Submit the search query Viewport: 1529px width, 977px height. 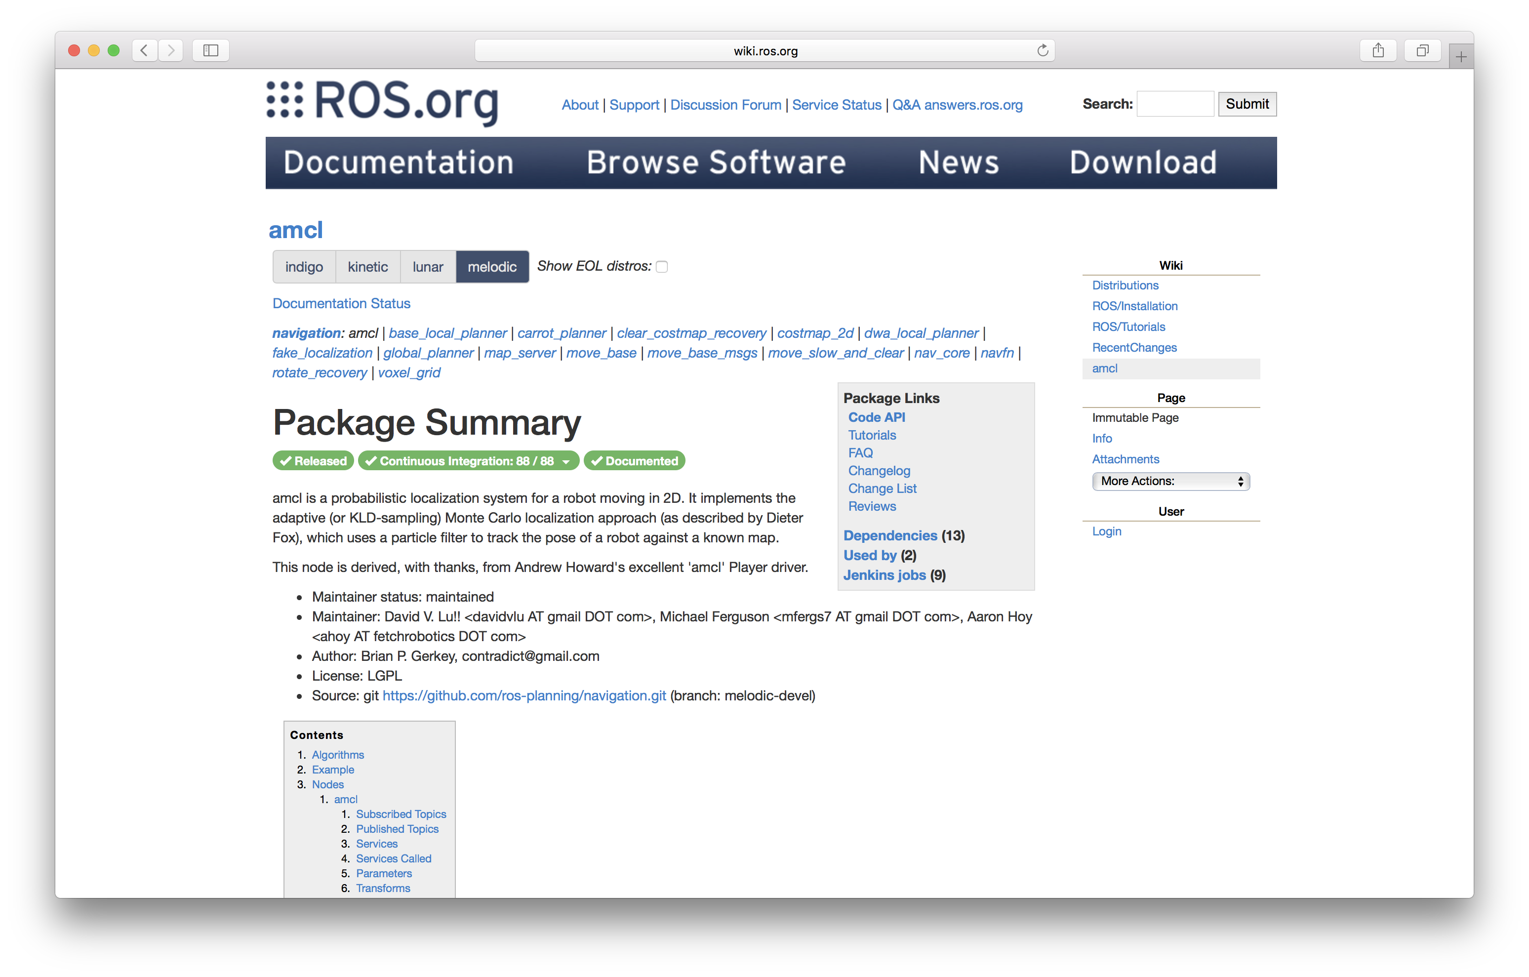click(x=1247, y=104)
